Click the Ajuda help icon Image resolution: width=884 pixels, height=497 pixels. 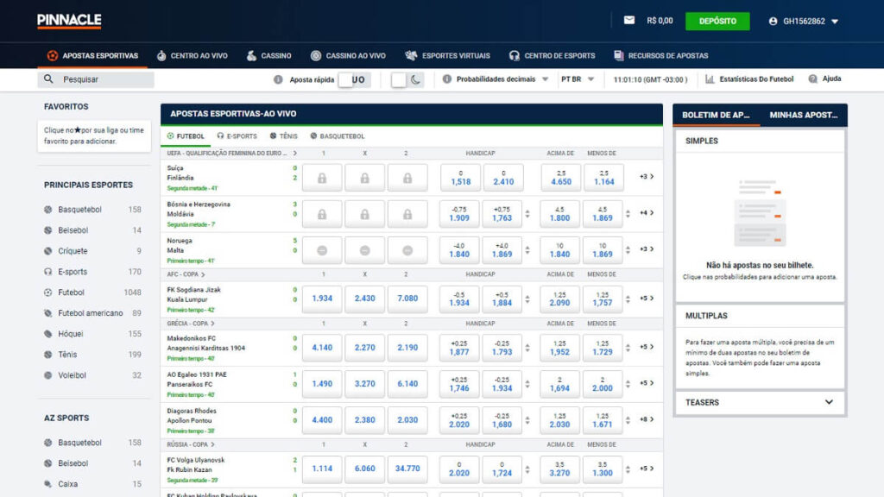point(813,79)
